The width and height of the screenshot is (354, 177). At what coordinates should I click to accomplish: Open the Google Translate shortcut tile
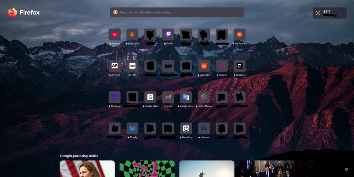click(186, 97)
